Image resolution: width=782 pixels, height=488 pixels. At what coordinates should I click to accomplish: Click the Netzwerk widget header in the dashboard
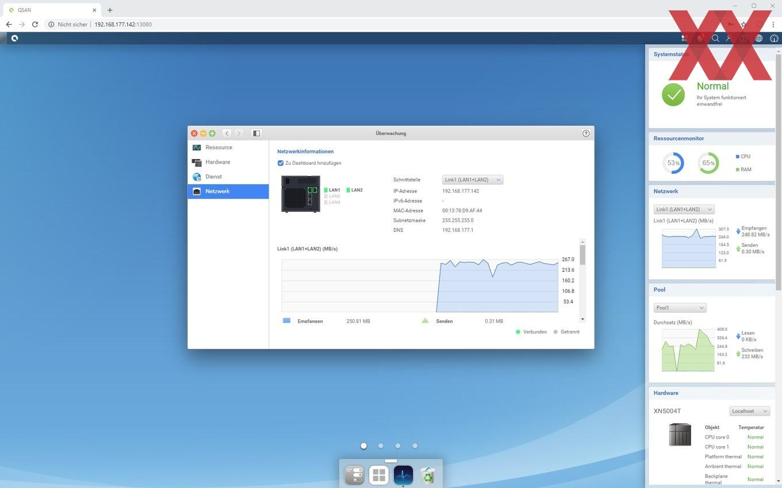tap(712, 191)
